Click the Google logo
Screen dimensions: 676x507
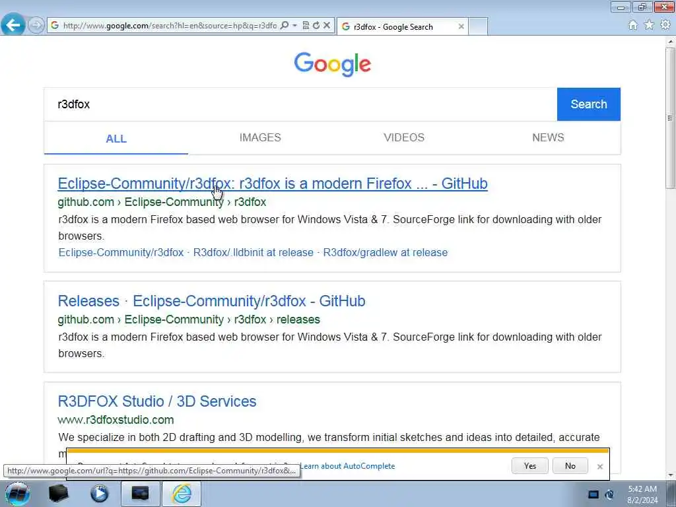click(x=333, y=64)
